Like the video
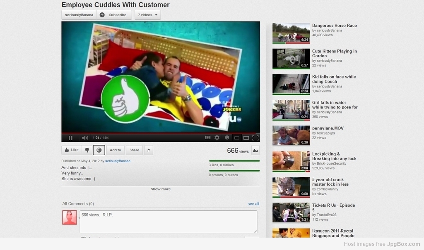 point(72,150)
